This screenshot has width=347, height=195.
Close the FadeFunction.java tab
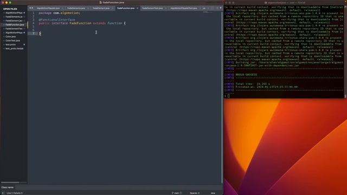pyautogui.click(x=137, y=8)
